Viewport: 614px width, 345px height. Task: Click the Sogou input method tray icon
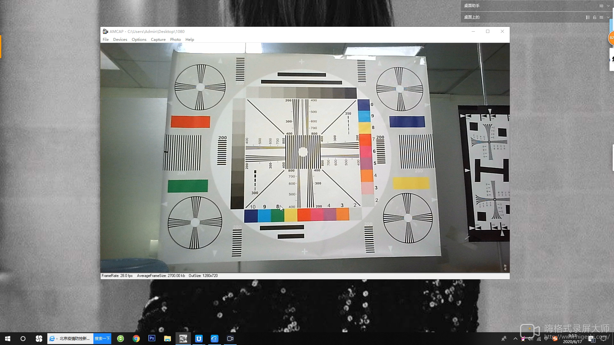tap(555, 339)
